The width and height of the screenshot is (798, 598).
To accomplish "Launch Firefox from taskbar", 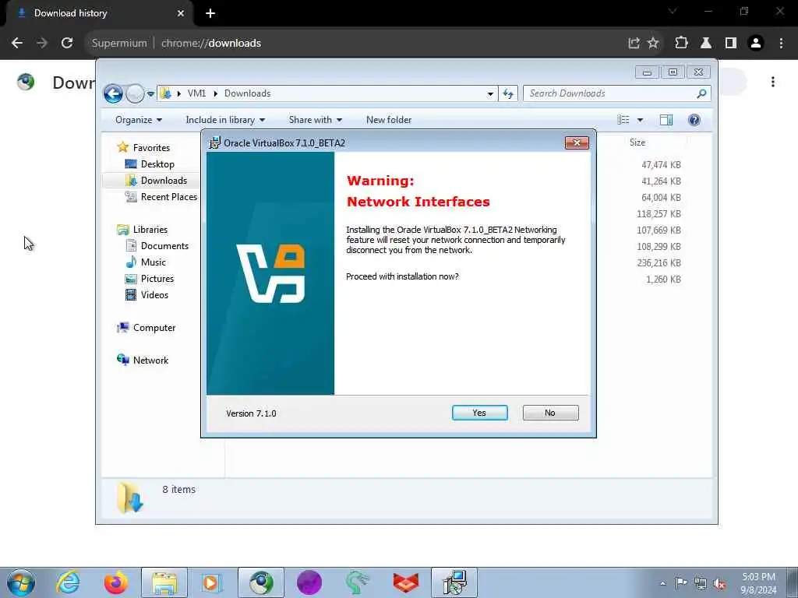I will point(116,582).
